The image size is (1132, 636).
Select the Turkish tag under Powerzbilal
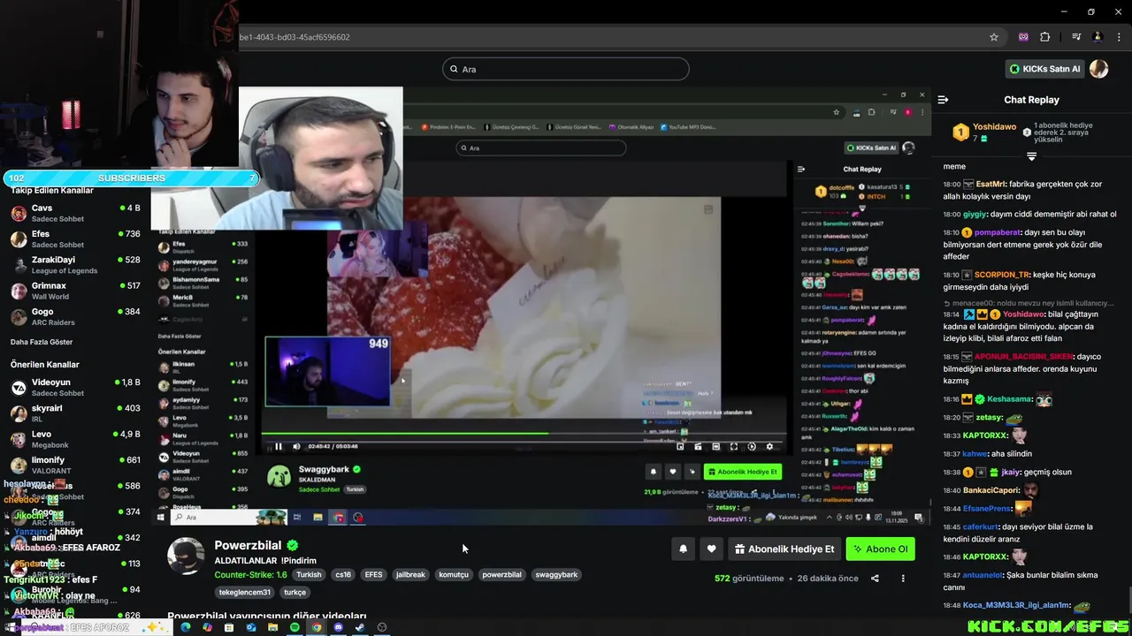click(x=309, y=574)
